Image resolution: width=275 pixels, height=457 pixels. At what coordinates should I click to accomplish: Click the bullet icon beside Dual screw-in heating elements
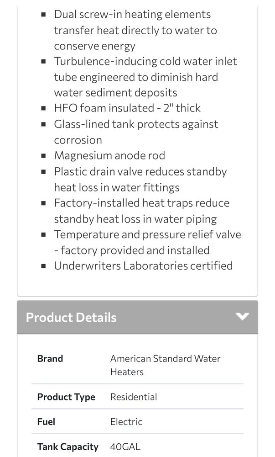tap(43, 14)
